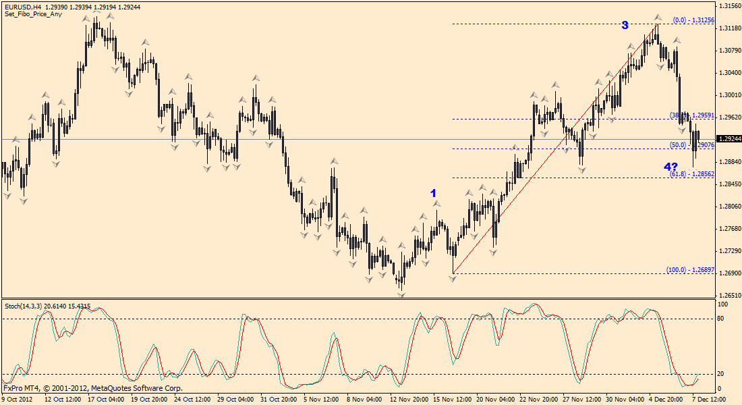Click the 1.28060 price axis value
The height and width of the screenshot is (405, 742).
coord(730,206)
